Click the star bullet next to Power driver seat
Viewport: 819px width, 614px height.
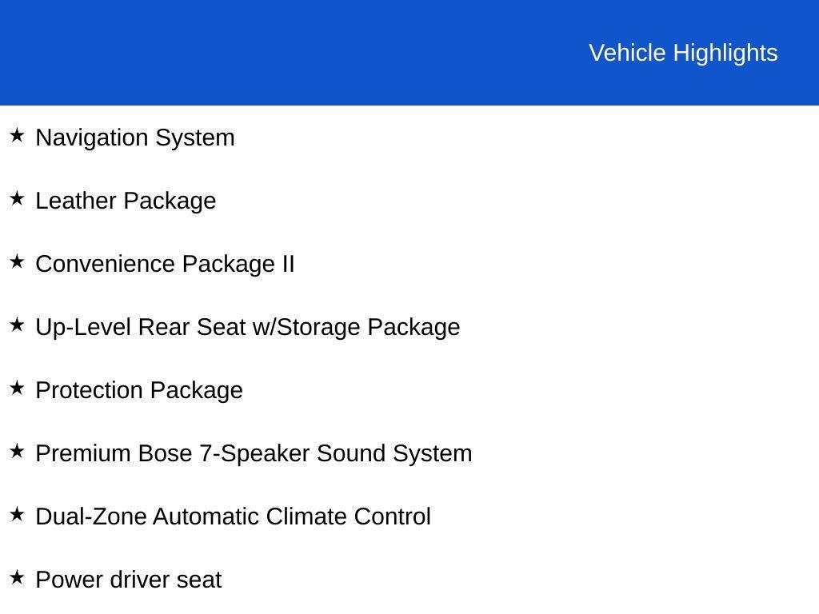tap(17, 578)
